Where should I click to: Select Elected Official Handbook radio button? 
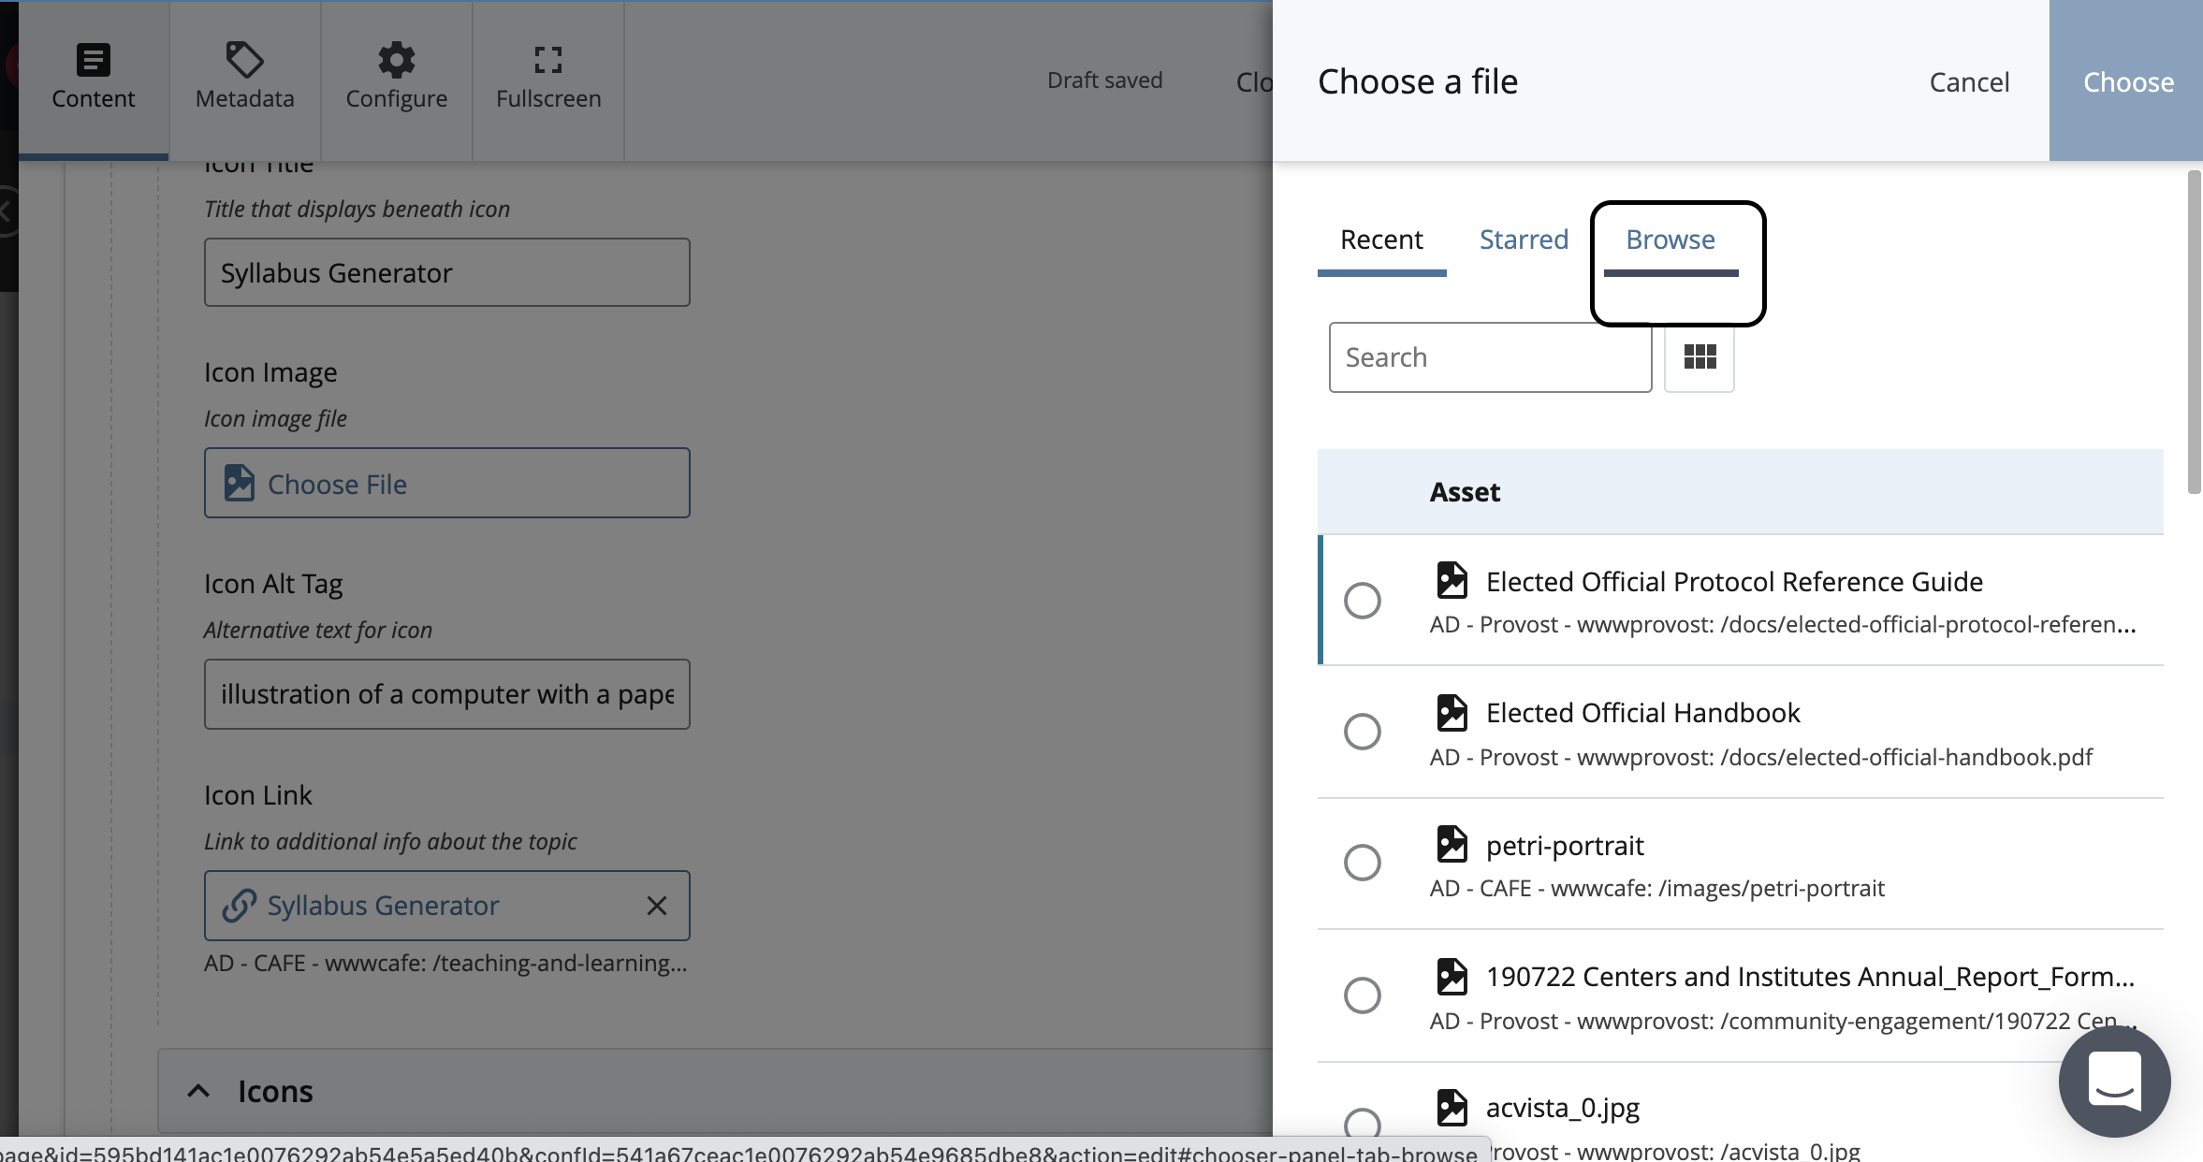click(1362, 732)
